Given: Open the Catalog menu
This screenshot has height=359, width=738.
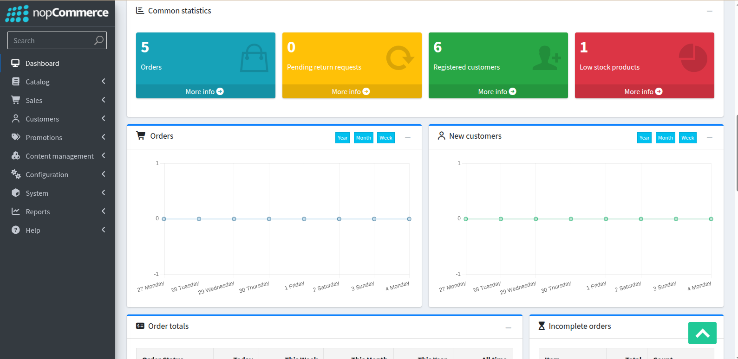Looking at the screenshot, I should click(58, 82).
